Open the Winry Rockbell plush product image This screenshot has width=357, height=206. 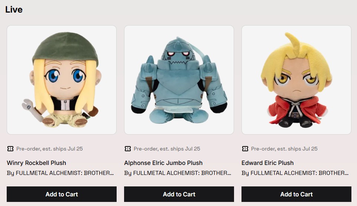click(x=62, y=80)
